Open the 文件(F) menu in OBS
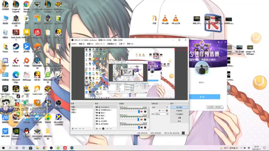Image resolution: width=269 pixels, height=151 pixels. click(x=74, y=44)
